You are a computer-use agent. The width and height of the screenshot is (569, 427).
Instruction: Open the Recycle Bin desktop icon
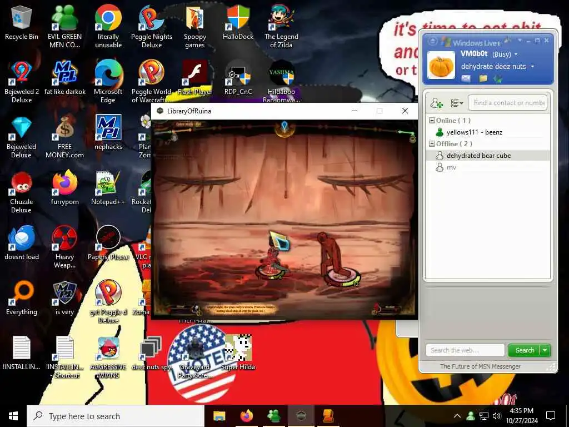click(22, 22)
